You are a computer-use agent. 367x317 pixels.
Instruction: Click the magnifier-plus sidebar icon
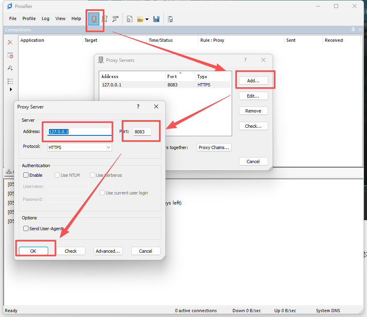[10, 68]
